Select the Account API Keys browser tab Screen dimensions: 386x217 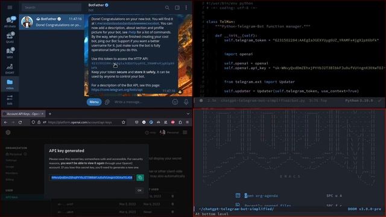pyautogui.click(x=23, y=114)
